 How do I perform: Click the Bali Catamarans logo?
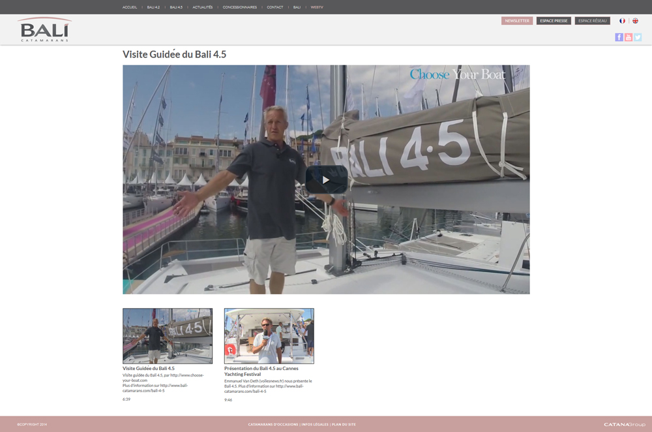44,29
